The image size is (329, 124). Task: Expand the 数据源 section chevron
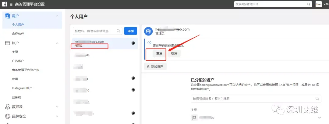pyautogui.click(x=57, y=107)
